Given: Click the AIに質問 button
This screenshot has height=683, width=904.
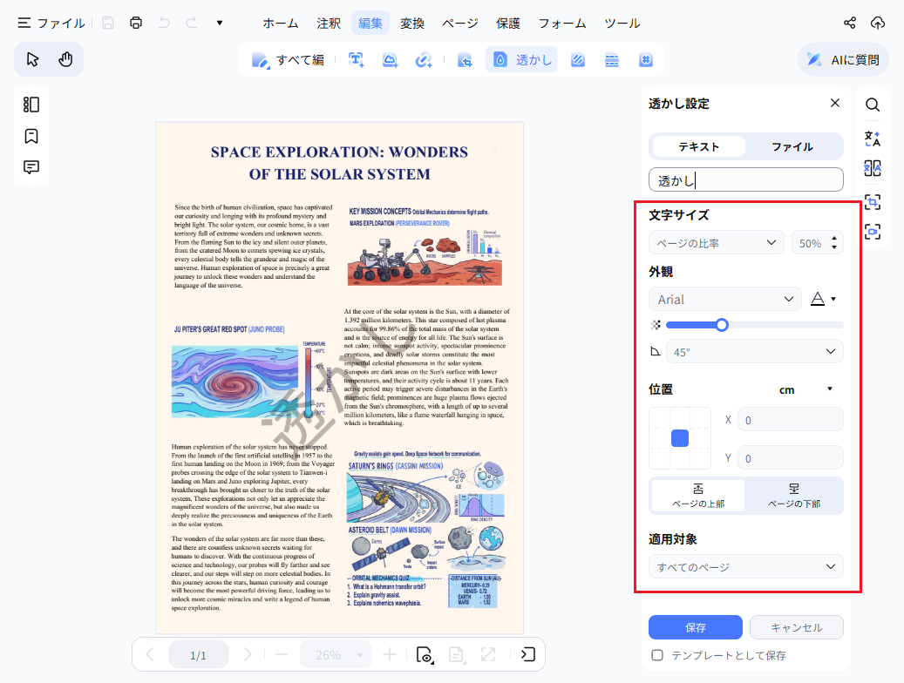Looking at the screenshot, I should click(x=844, y=59).
